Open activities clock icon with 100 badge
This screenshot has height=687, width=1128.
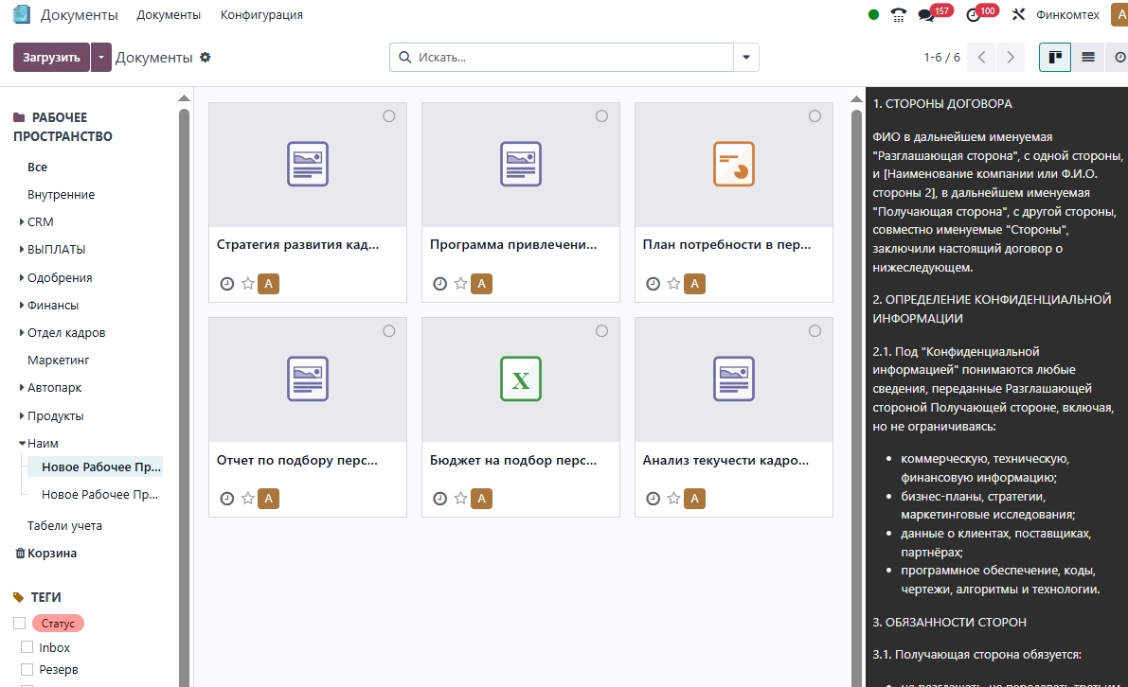974,15
